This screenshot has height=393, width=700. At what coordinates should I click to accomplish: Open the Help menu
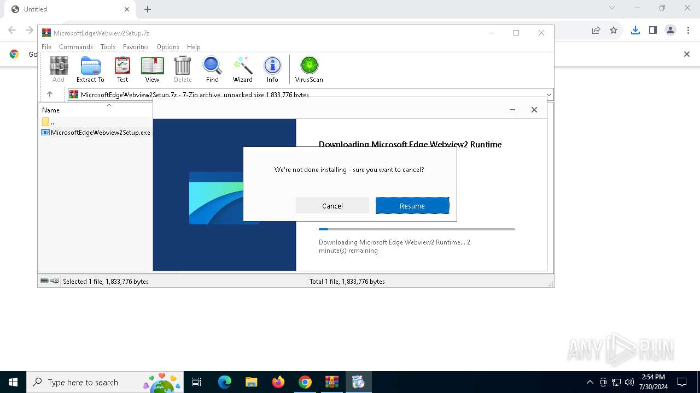[x=194, y=47]
